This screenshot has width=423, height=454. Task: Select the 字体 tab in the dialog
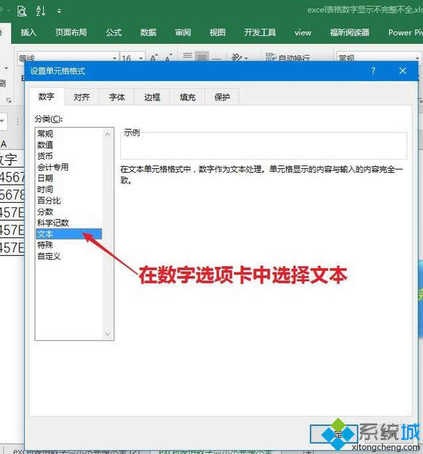coord(117,97)
